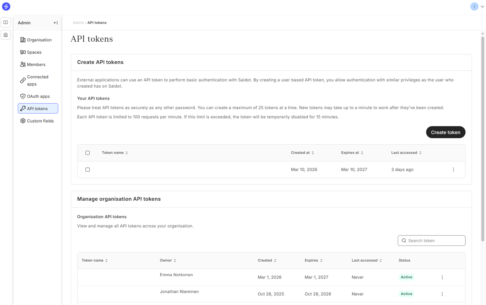Expand the user account dropdown chevron
486x305 pixels.
pyautogui.click(x=482, y=7)
